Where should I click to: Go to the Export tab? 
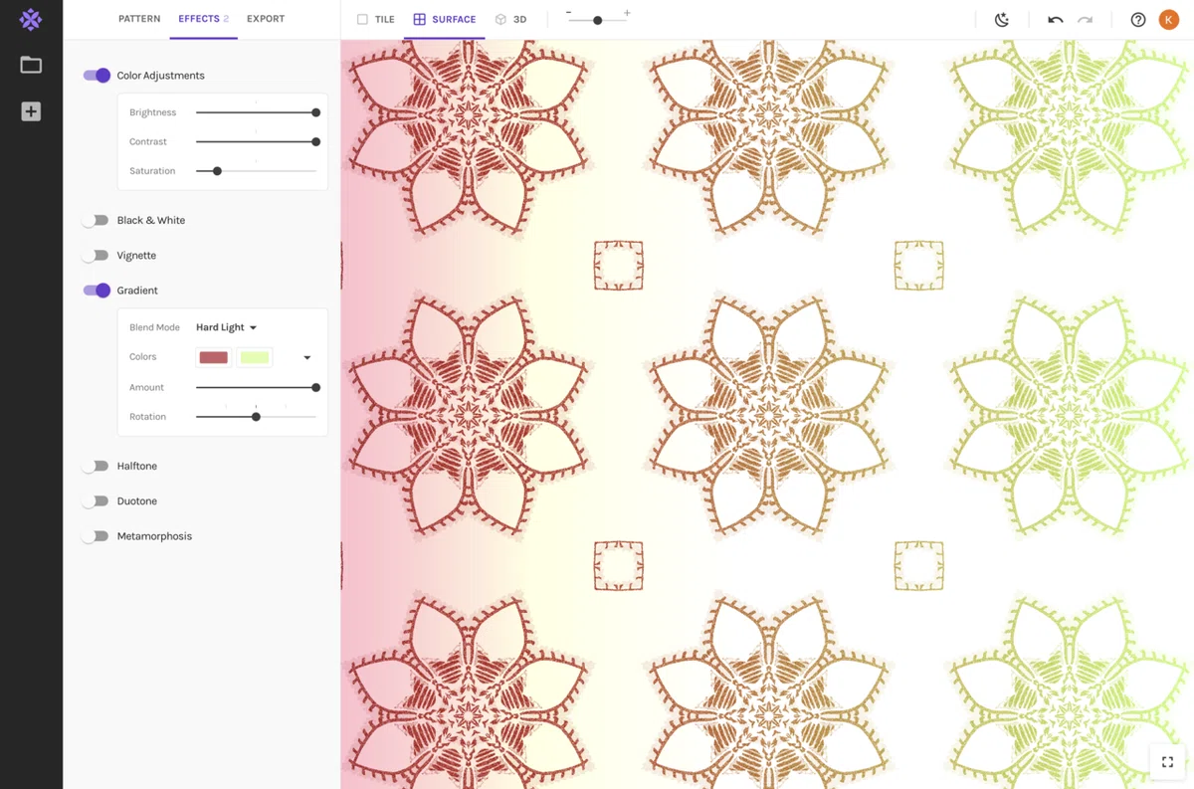pos(266,19)
